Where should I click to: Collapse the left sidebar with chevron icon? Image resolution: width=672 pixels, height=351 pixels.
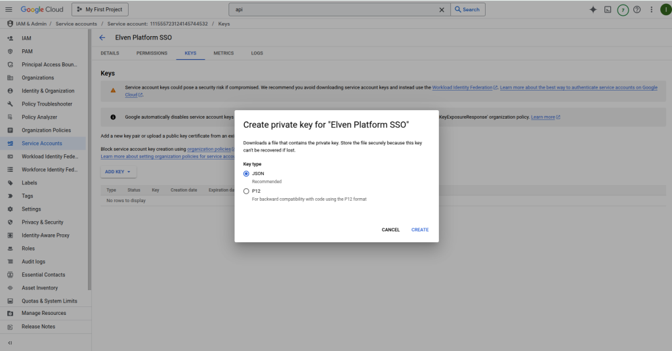(x=10, y=343)
